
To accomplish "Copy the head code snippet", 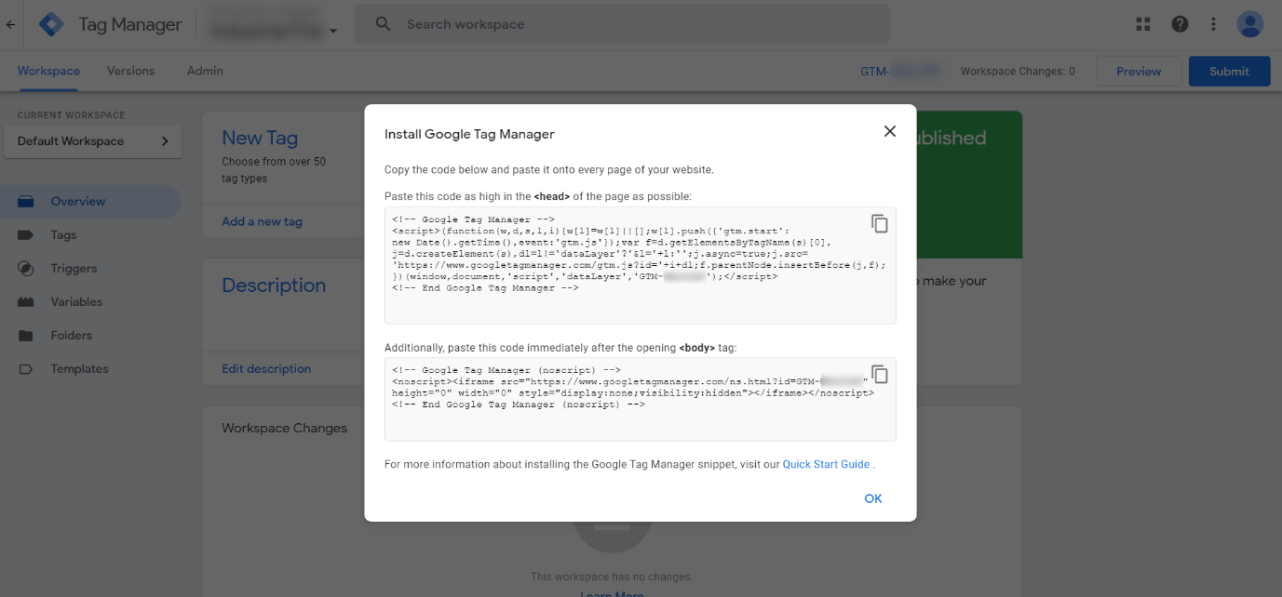I will pyautogui.click(x=879, y=223).
